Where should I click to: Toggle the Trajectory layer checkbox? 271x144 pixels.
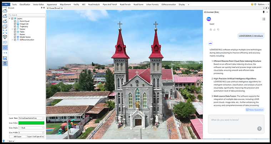[15, 27]
